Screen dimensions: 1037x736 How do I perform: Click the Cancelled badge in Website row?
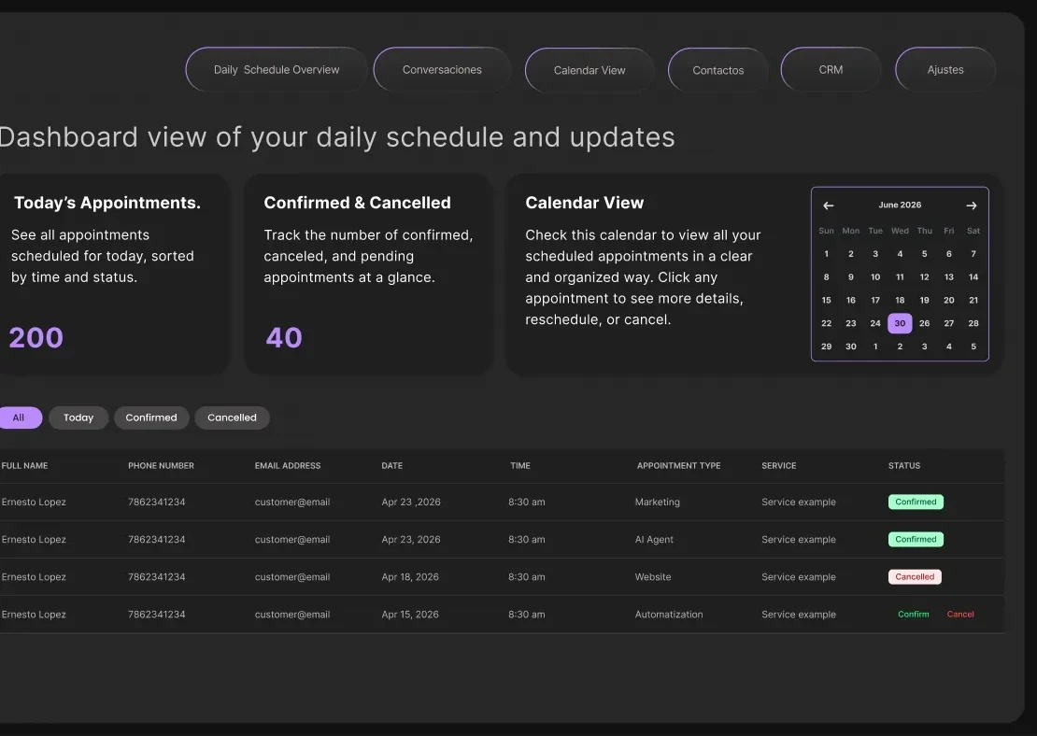[x=915, y=576]
